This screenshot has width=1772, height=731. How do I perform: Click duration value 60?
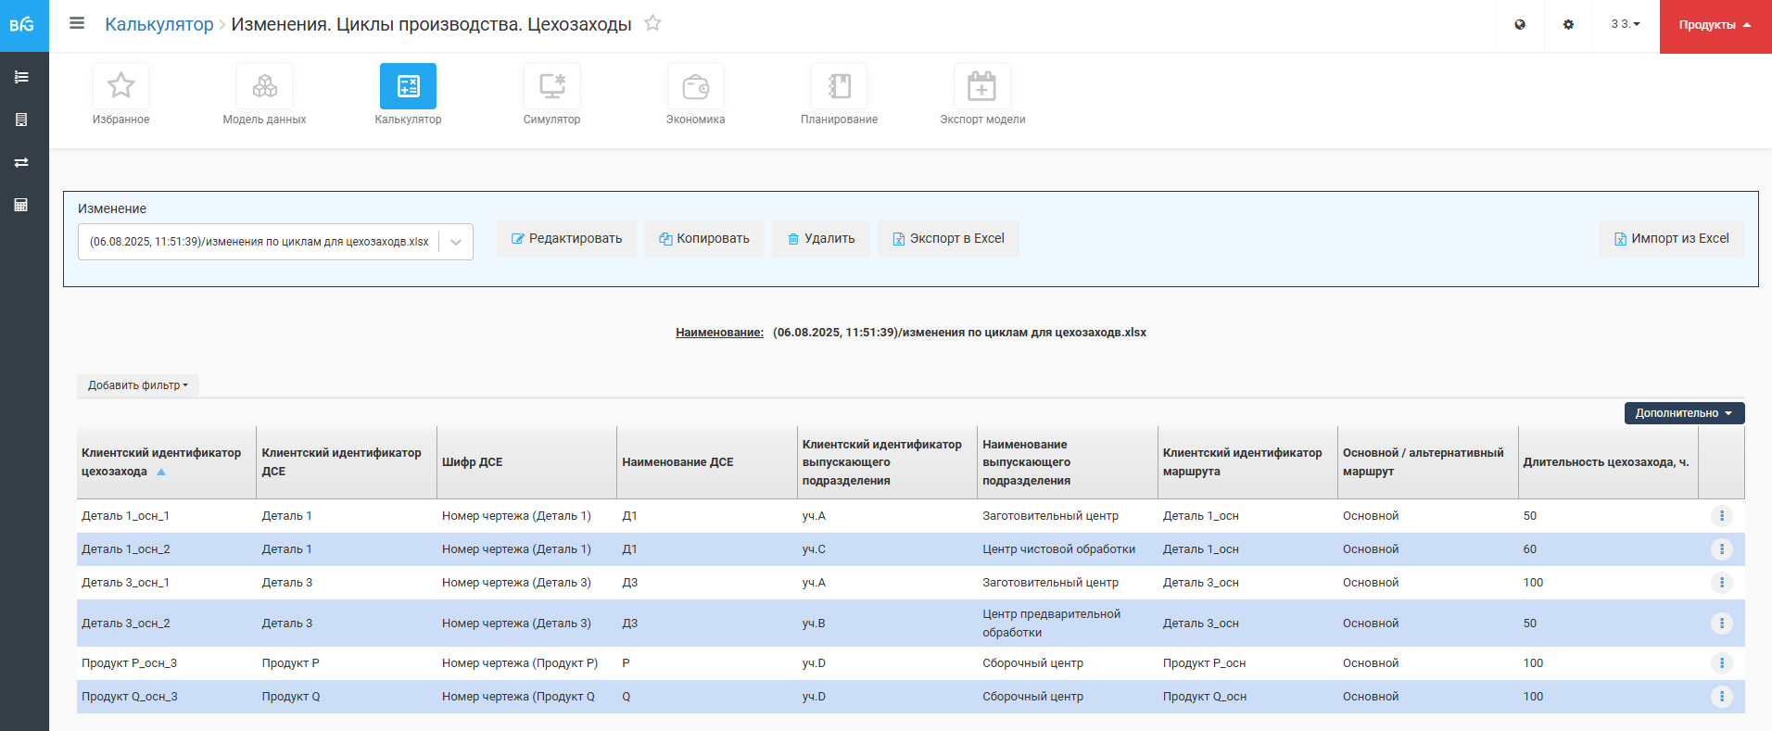tap(1530, 549)
